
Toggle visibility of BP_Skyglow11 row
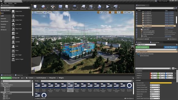point(137,17)
